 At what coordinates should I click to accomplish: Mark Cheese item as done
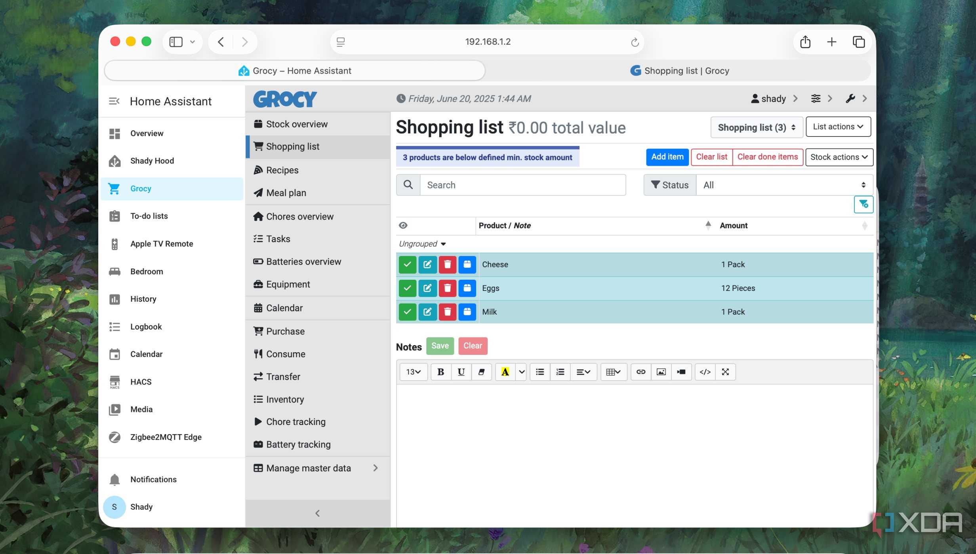point(407,264)
